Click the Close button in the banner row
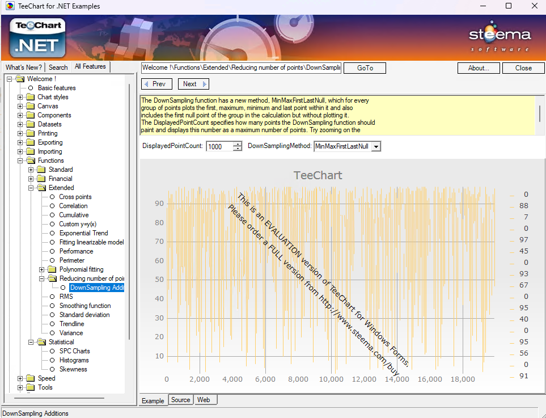The width and height of the screenshot is (546, 418). coord(523,68)
